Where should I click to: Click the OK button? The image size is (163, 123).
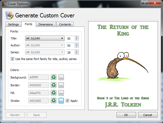tap(126, 115)
